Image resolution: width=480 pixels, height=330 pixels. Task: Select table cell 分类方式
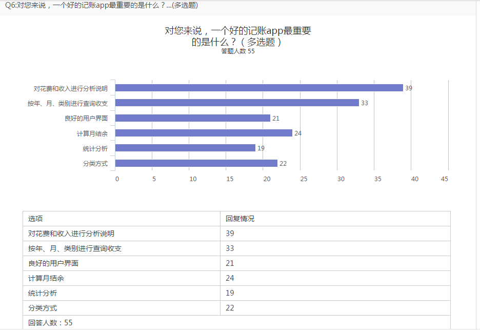[x=122, y=308]
